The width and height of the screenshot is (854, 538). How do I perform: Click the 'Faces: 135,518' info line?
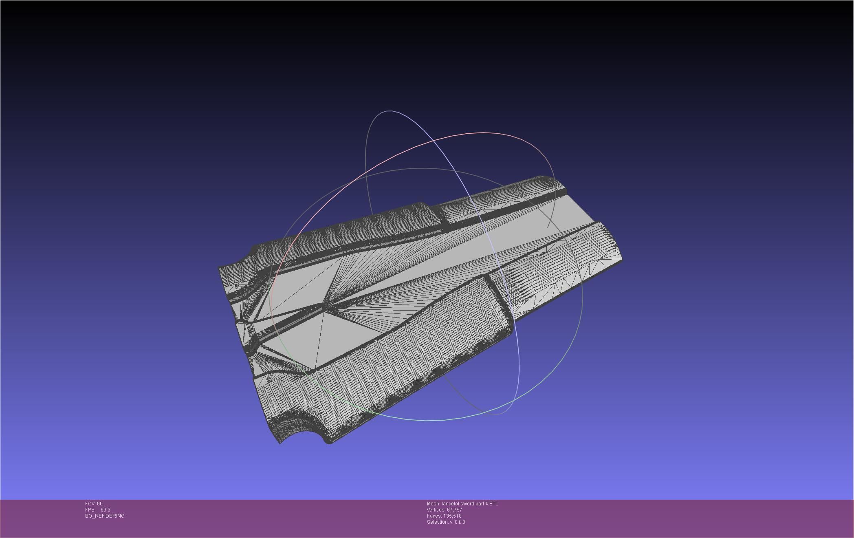tap(444, 516)
